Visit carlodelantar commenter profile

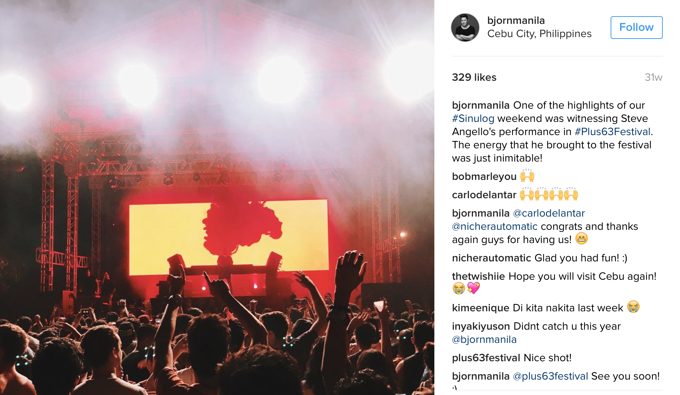pyautogui.click(x=484, y=195)
